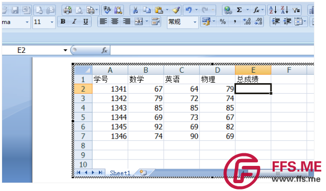Sort ascending with the A-Z icon
This screenshot has height=191, width=326.
pos(273,10)
